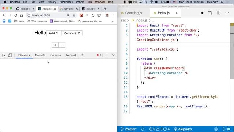Click the red extension icon in toolbar
Image resolution: width=234 pixels, height=132 pixels.
(x=81, y=15)
